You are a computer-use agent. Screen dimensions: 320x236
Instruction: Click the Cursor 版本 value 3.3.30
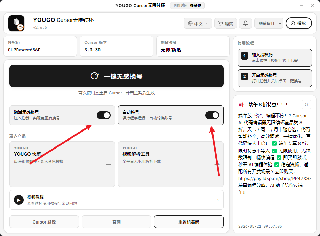[x=93, y=50]
